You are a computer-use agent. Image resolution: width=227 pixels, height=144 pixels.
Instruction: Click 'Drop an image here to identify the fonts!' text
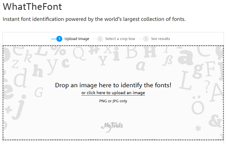pos(113,85)
